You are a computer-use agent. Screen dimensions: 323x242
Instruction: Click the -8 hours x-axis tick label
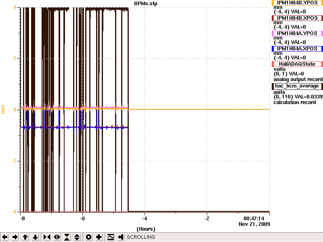(22, 219)
